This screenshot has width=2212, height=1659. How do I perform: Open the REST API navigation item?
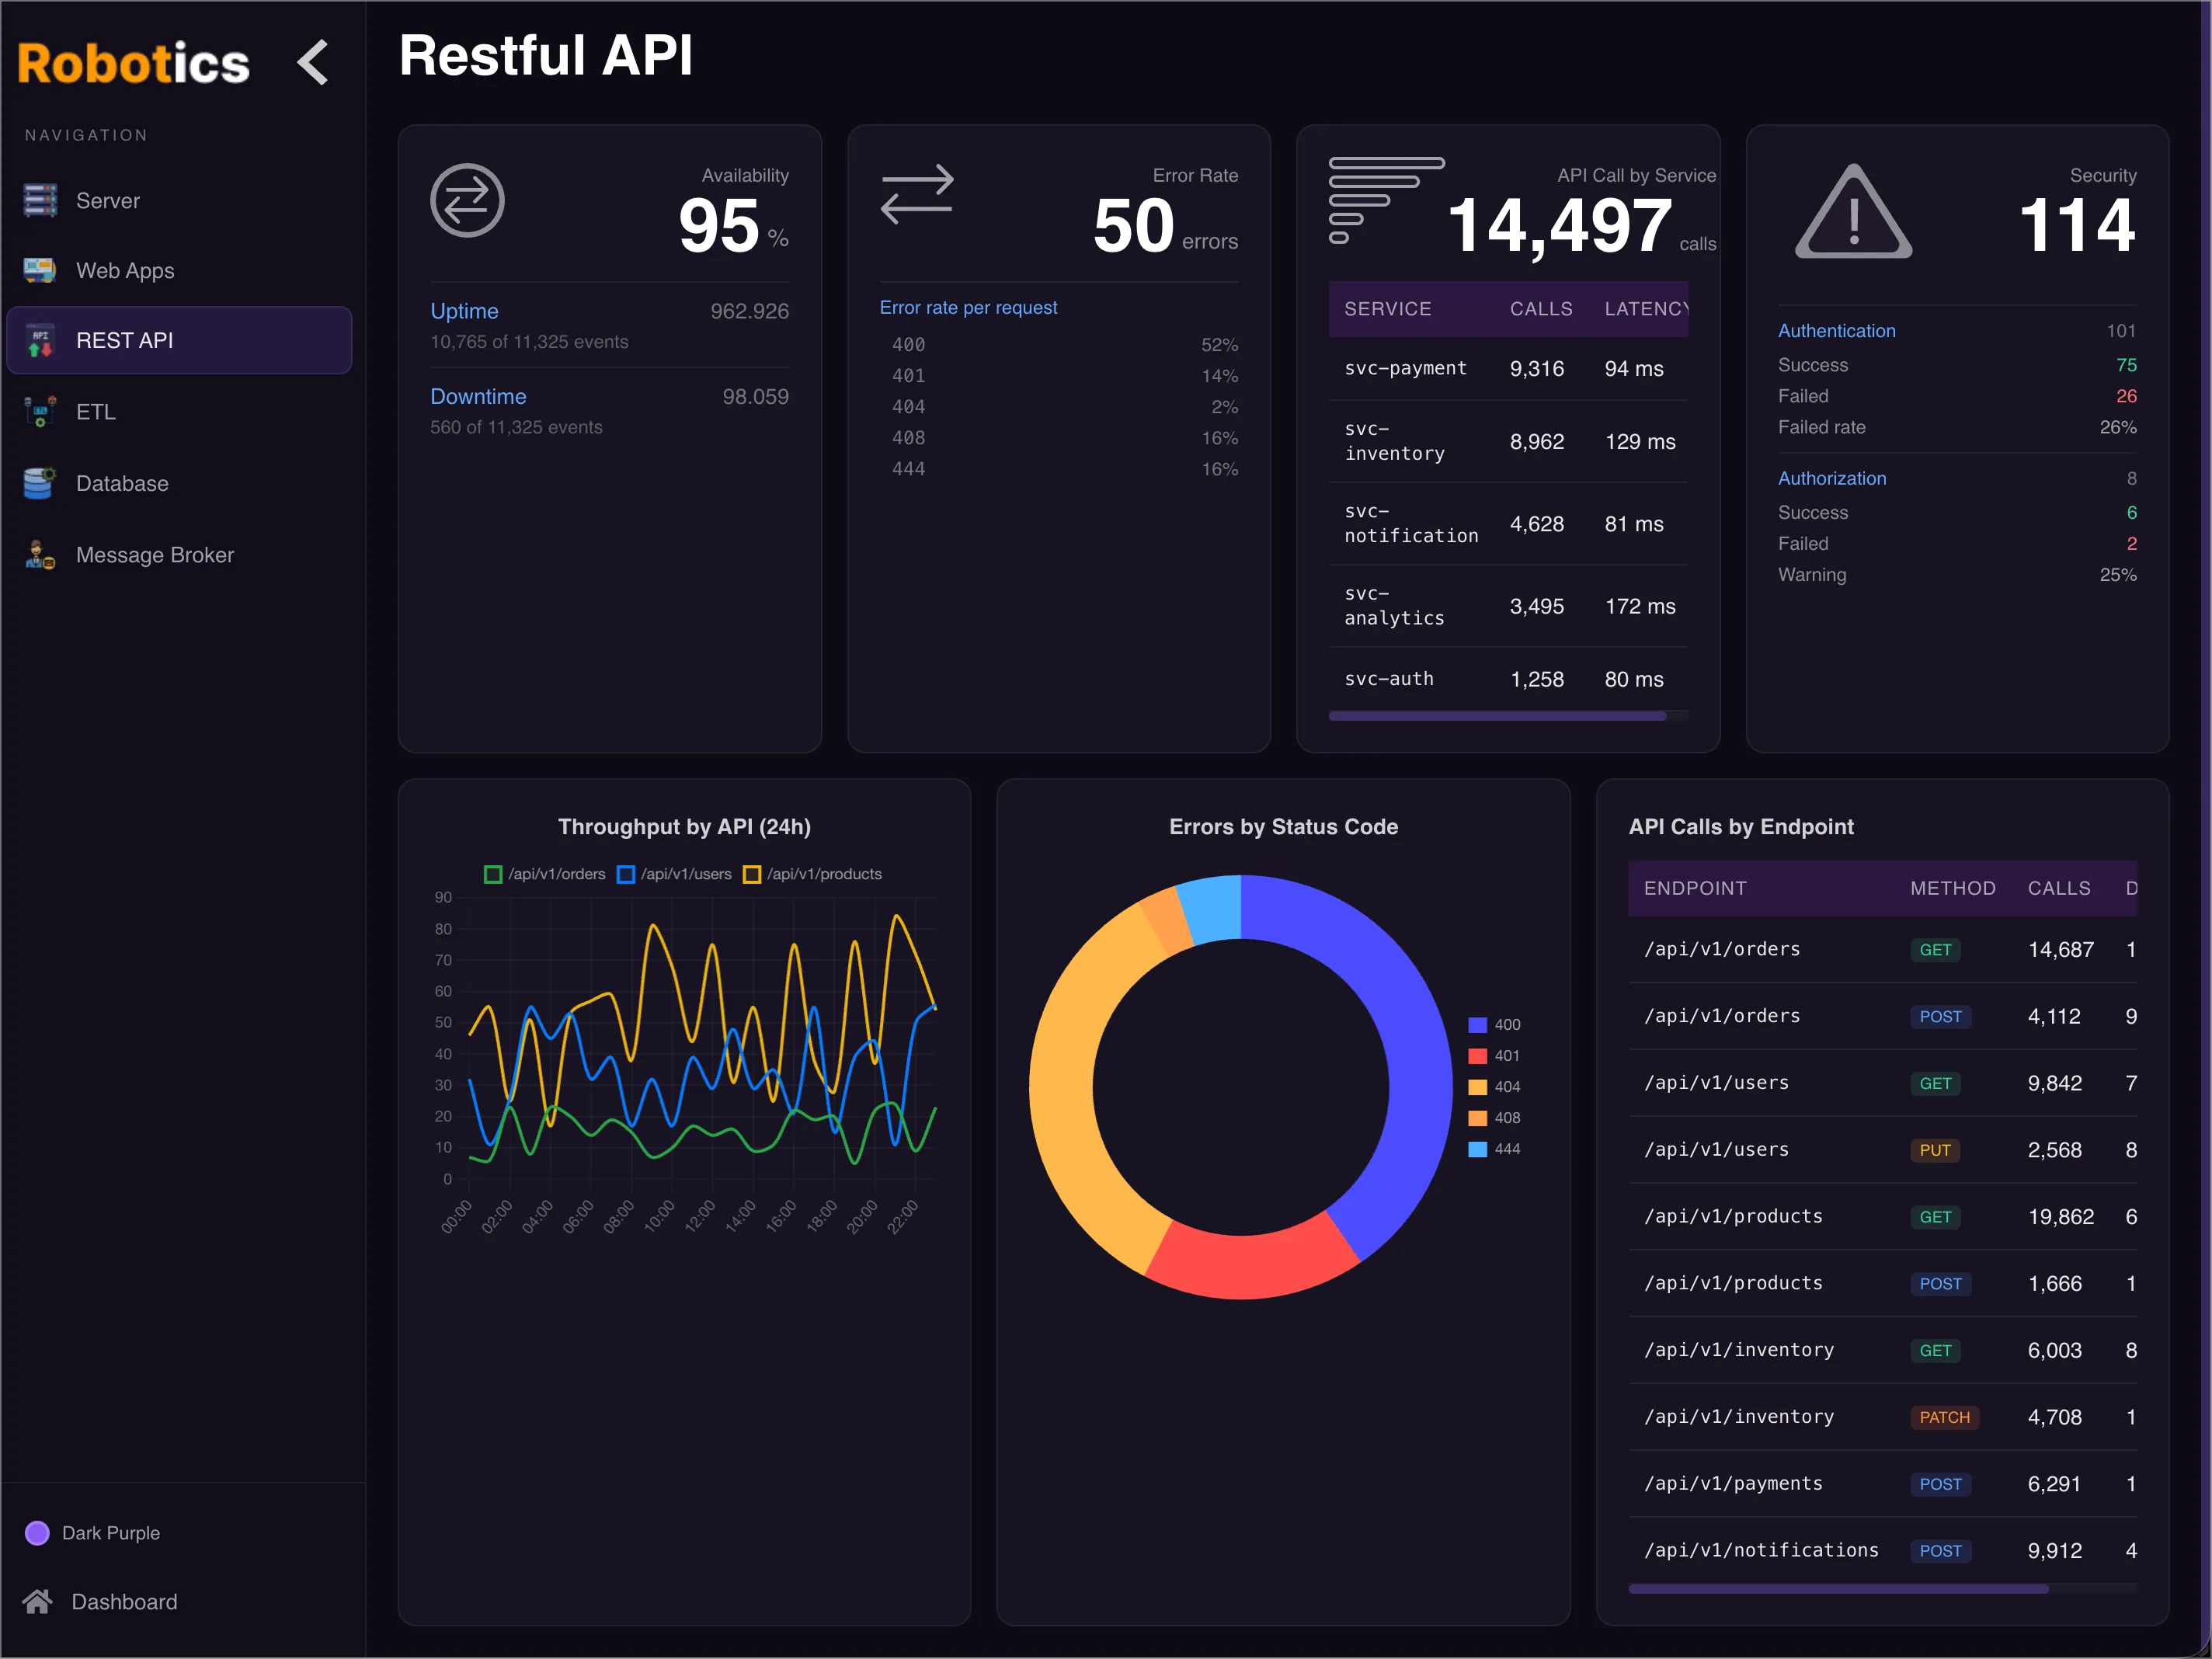tap(179, 340)
